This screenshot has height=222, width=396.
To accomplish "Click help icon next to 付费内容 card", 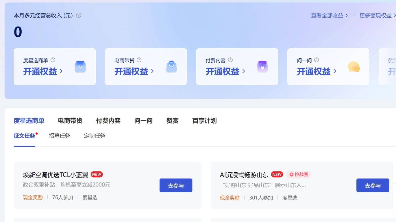I will (x=230, y=60).
